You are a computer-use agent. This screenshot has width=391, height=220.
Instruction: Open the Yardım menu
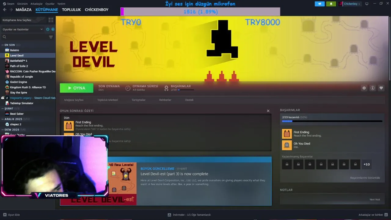tap(61, 4)
